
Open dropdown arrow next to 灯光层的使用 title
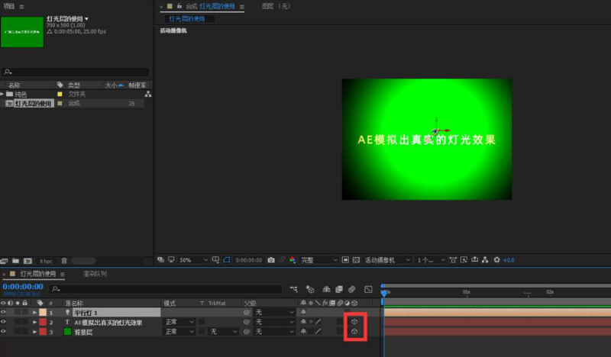[x=86, y=18]
